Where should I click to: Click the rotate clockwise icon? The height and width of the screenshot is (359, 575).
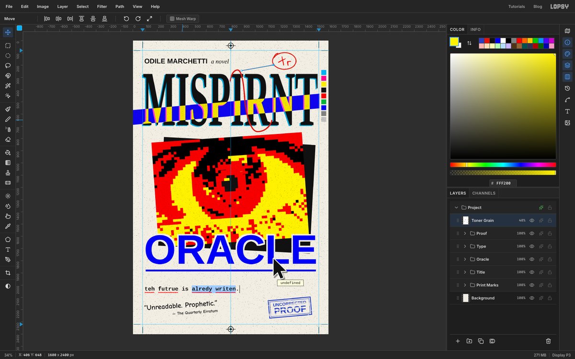138,19
